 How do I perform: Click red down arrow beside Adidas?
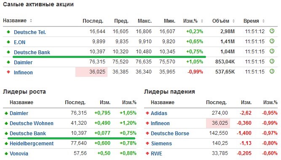(147, 113)
